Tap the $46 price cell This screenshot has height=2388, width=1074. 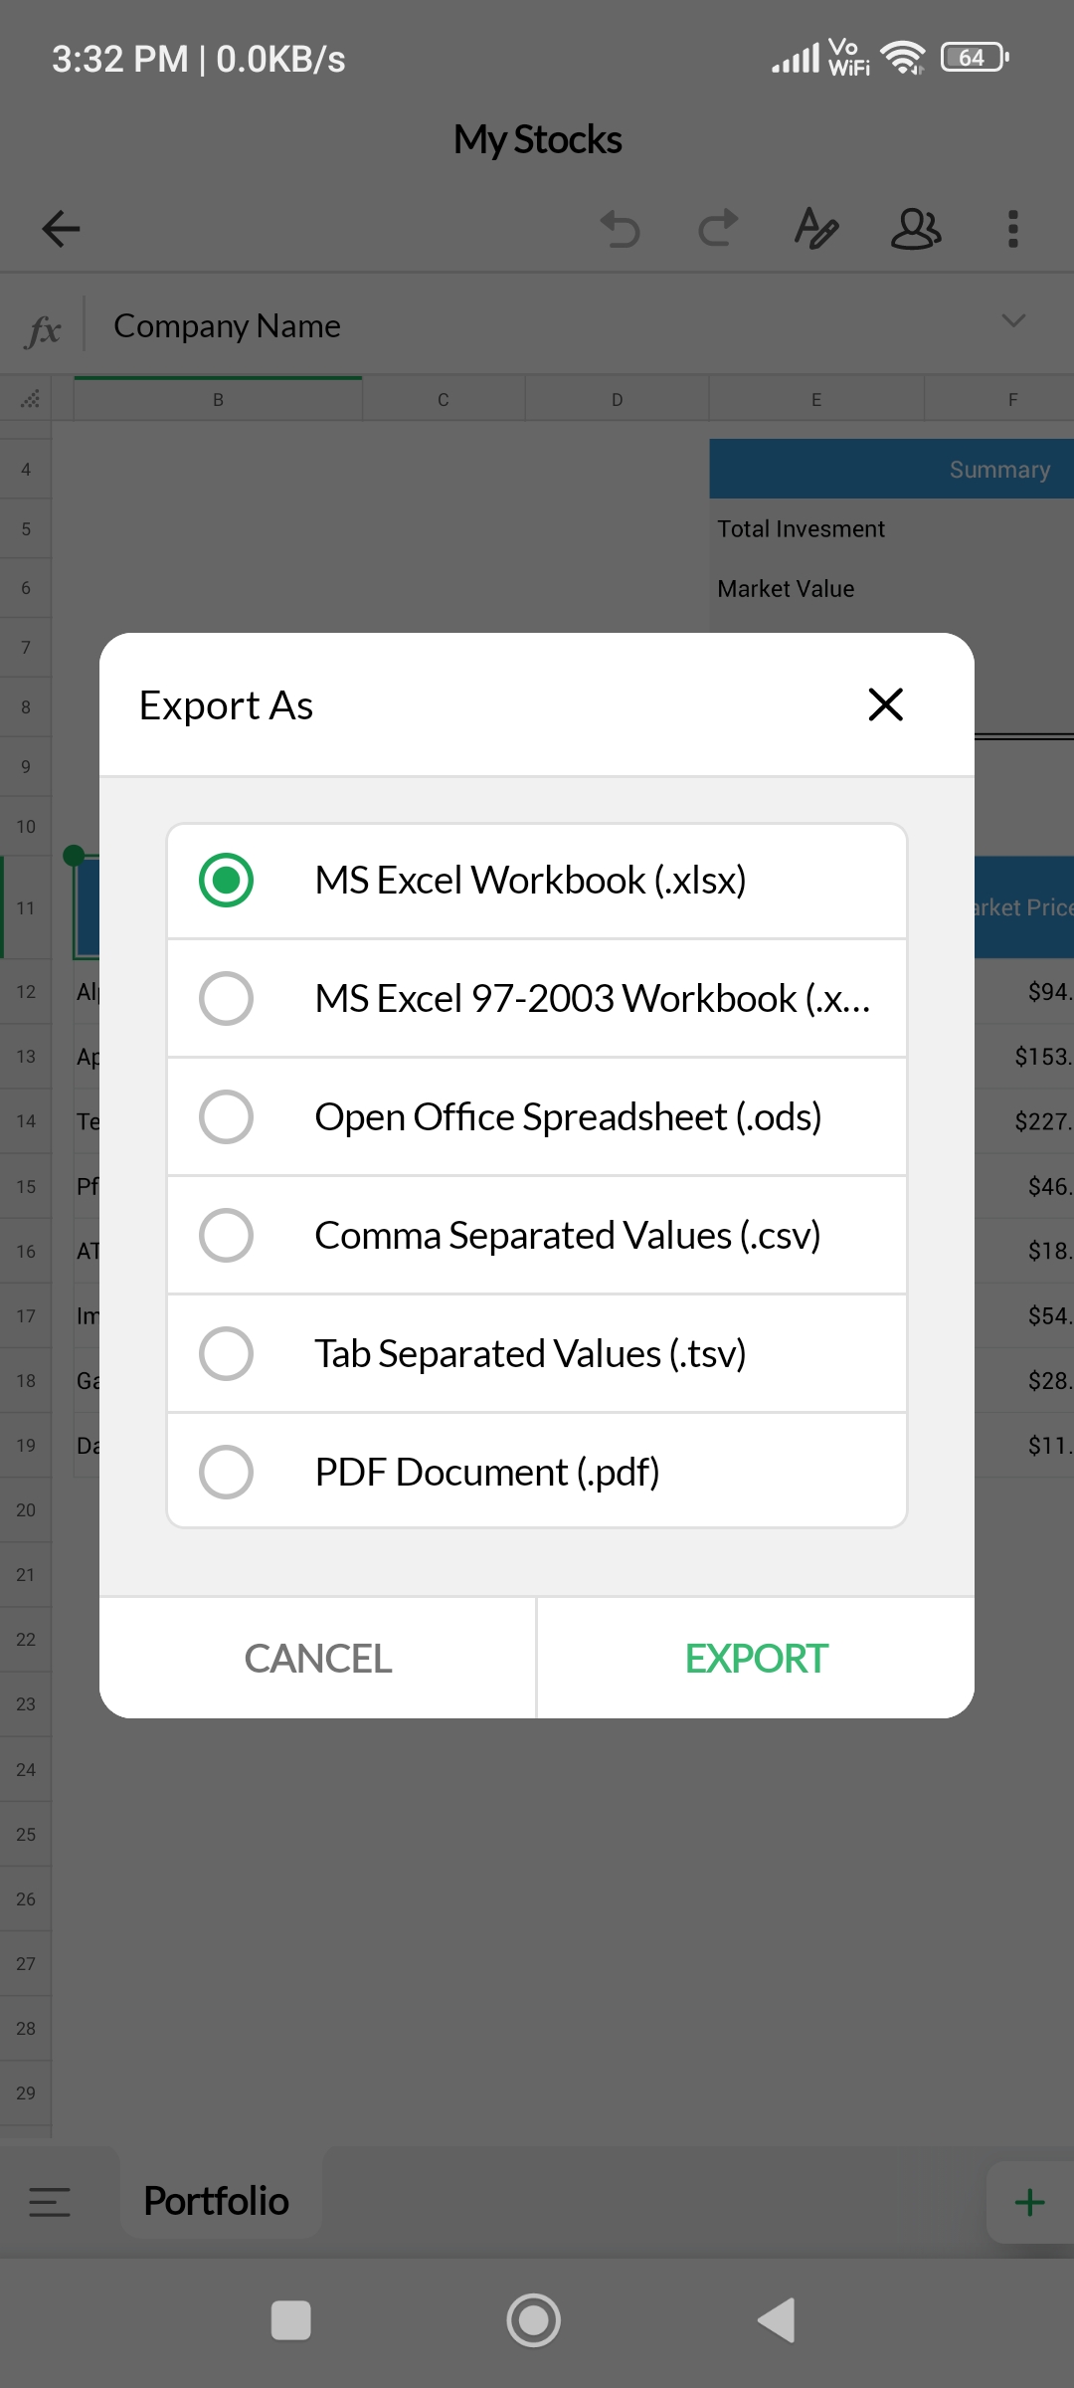pos(1024,1186)
